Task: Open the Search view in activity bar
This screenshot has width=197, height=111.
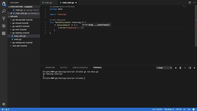Action: tap(4, 11)
